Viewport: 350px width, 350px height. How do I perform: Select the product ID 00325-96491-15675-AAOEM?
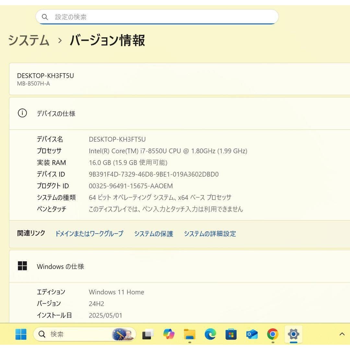pyautogui.click(x=131, y=186)
